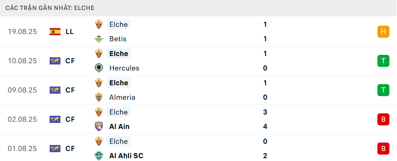Click the LL league label

[x=70, y=32]
